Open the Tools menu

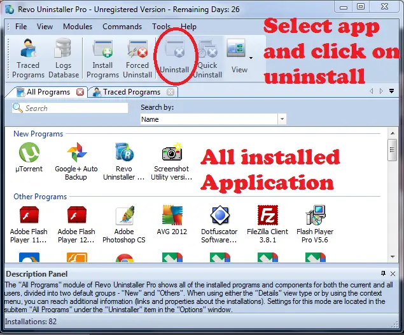point(161,27)
